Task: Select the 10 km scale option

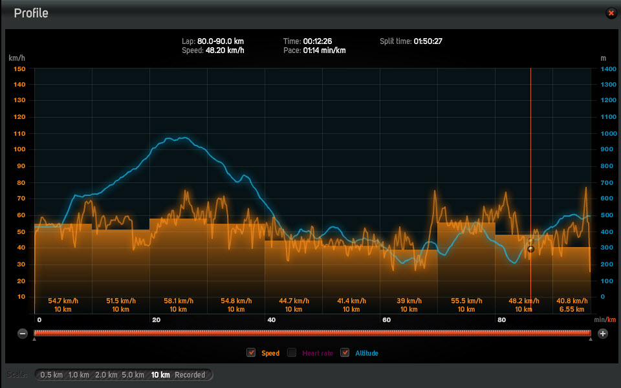Action: 160,374
